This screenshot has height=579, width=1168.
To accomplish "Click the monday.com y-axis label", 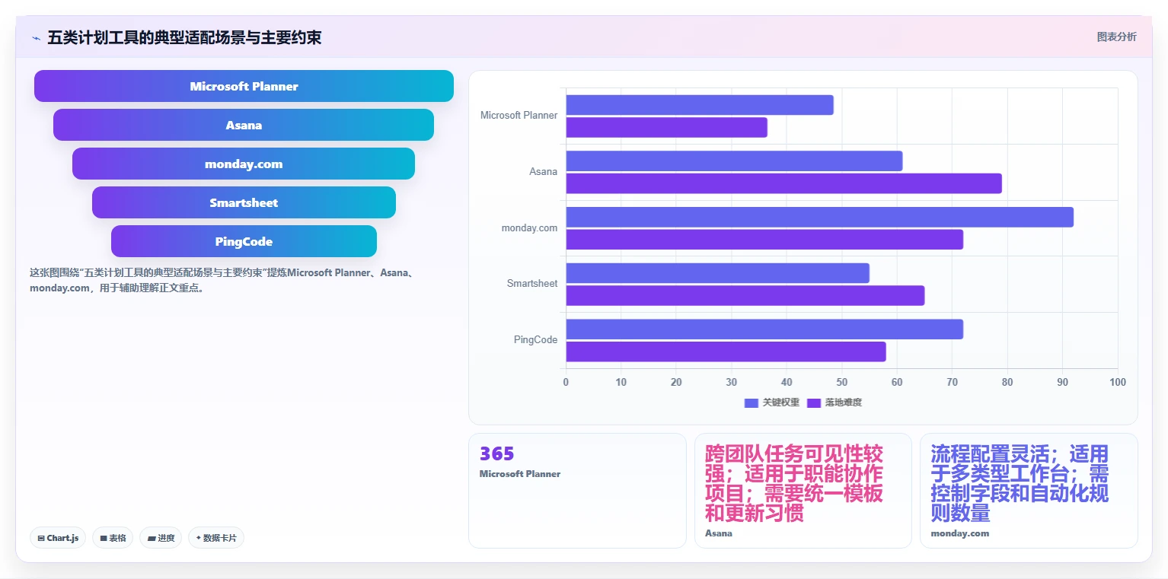I will (529, 228).
